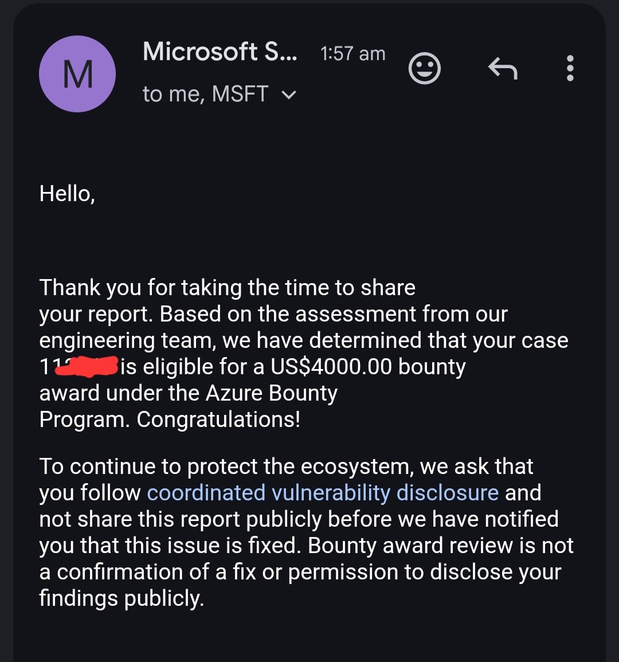Expand recipient details with the chevron arrow
Image resolution: width=619 pixels, height=662 pixels.
click(289, 95)
